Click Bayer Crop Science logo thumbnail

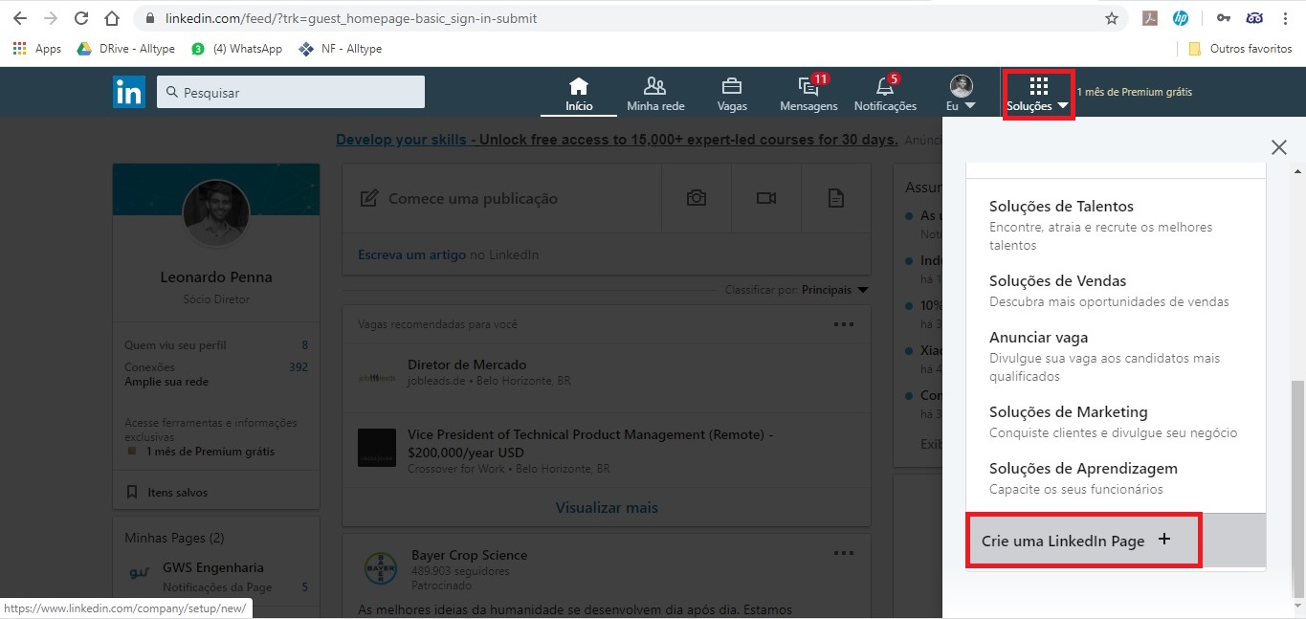381,568
